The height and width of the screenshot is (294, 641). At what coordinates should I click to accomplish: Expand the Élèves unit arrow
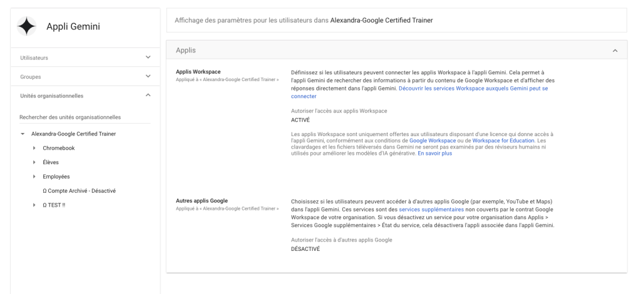coord(34,162)
